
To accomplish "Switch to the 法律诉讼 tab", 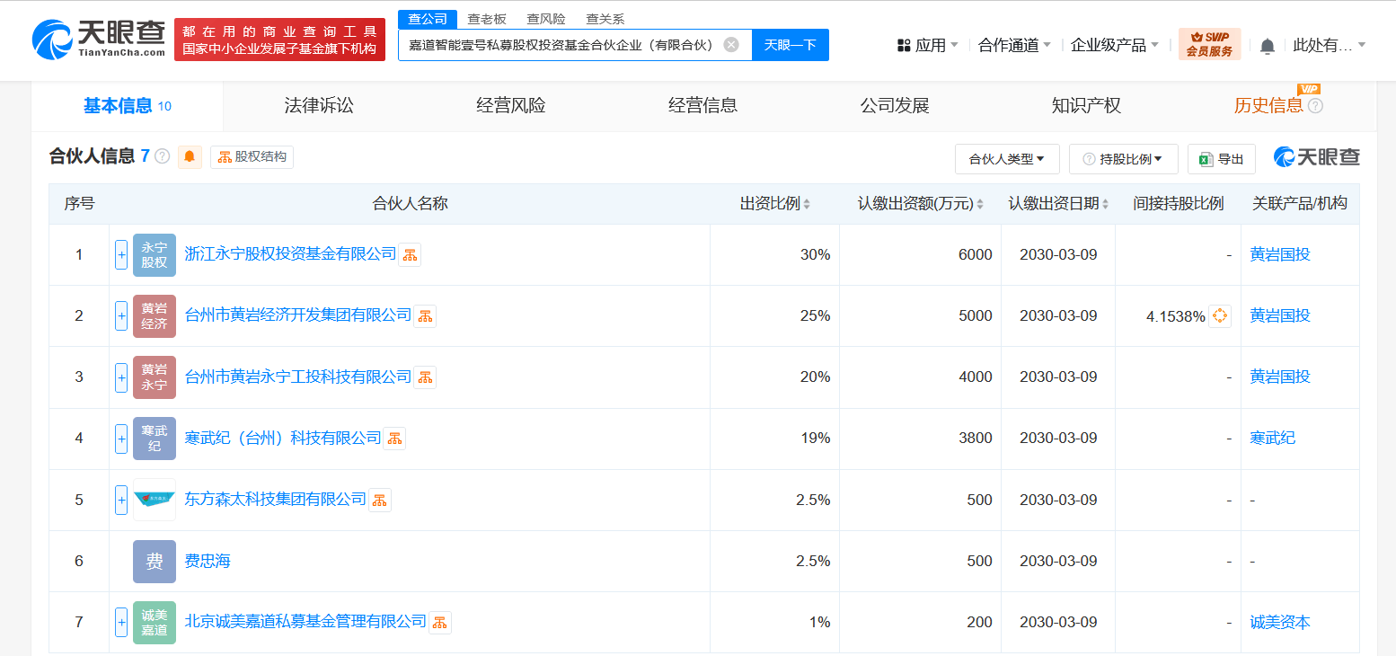I will pyautogui.click(x=319, y=106).
